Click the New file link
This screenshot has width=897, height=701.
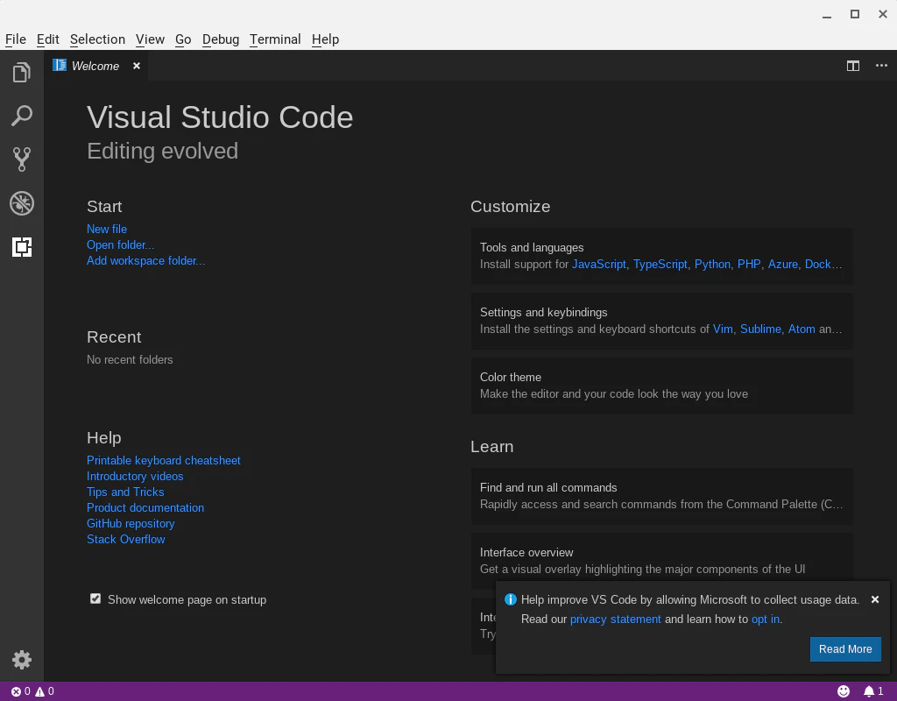(107, 229)
